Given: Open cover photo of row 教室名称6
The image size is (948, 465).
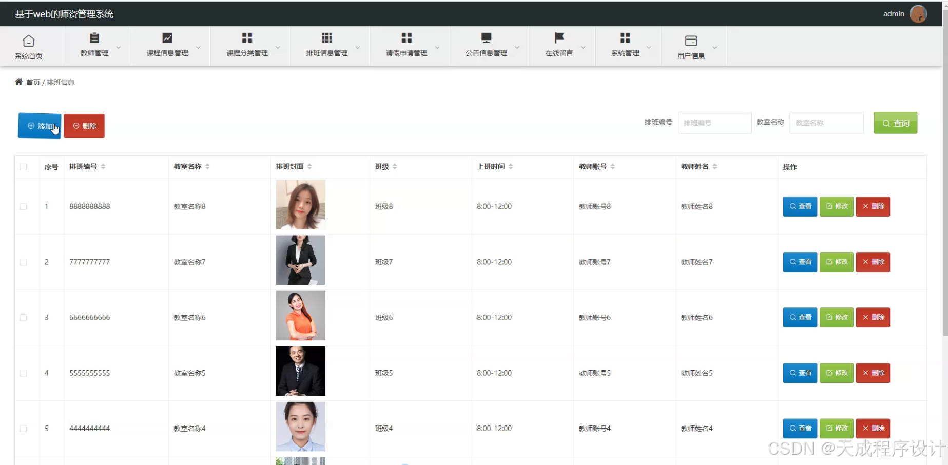Looking at the screenshot, I should (x=300, y=316).
